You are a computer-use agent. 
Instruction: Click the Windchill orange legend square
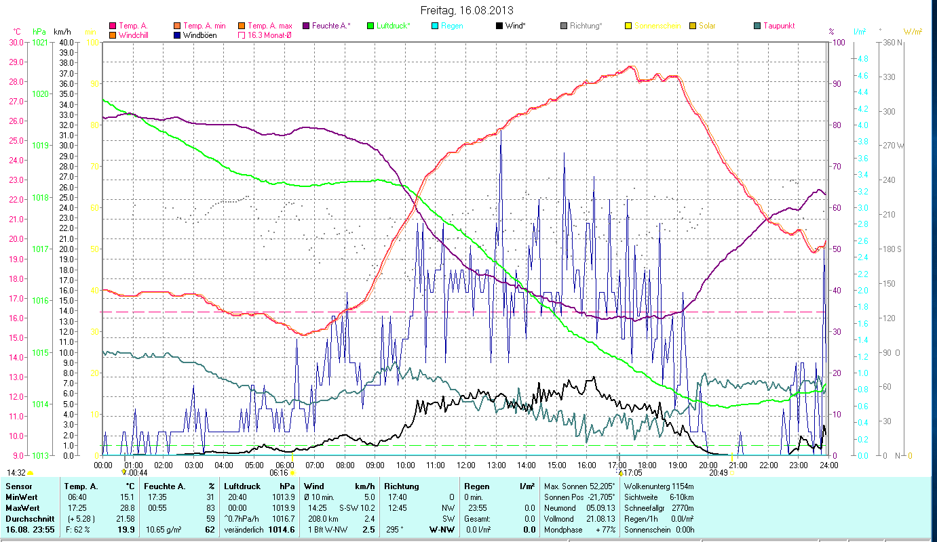pos(113,35)
